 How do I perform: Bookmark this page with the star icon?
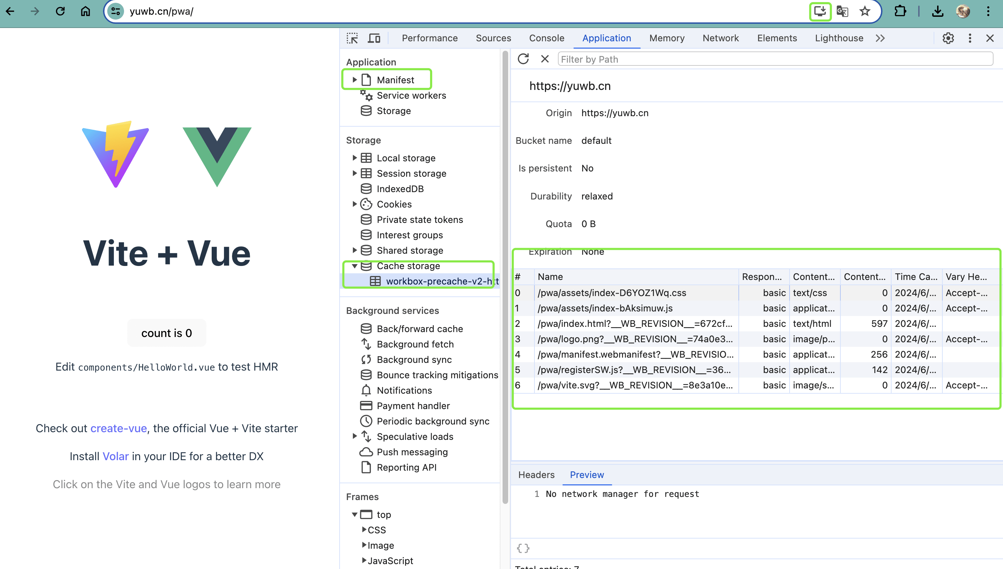click(x=865, y=11)
